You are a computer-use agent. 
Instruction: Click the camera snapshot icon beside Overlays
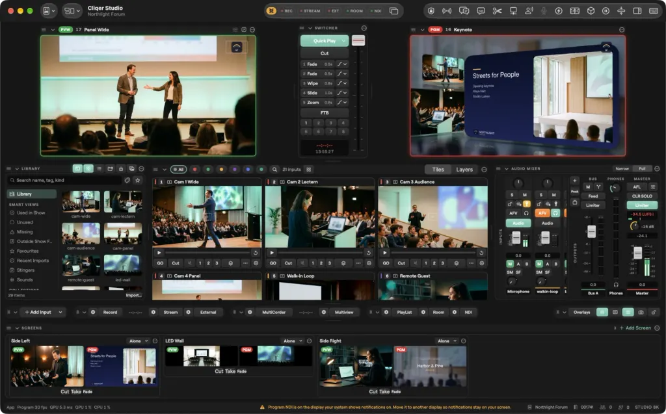click(641, 312)
